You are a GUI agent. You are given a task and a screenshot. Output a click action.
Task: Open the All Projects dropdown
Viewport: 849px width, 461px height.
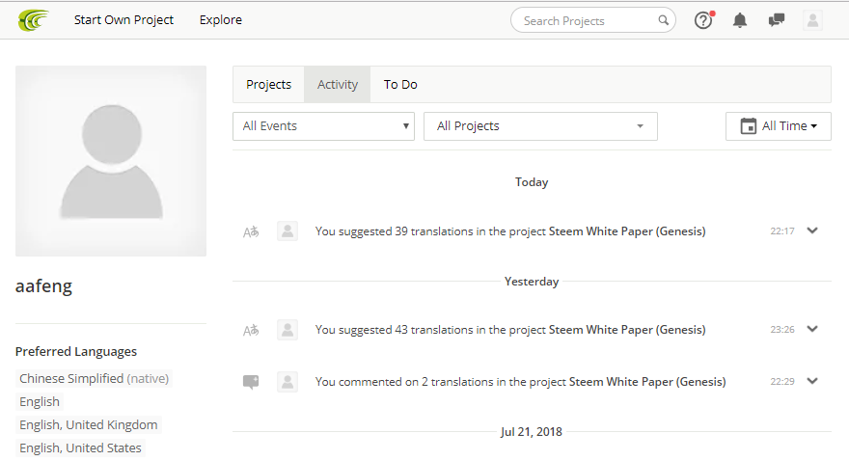pos(540,126)
